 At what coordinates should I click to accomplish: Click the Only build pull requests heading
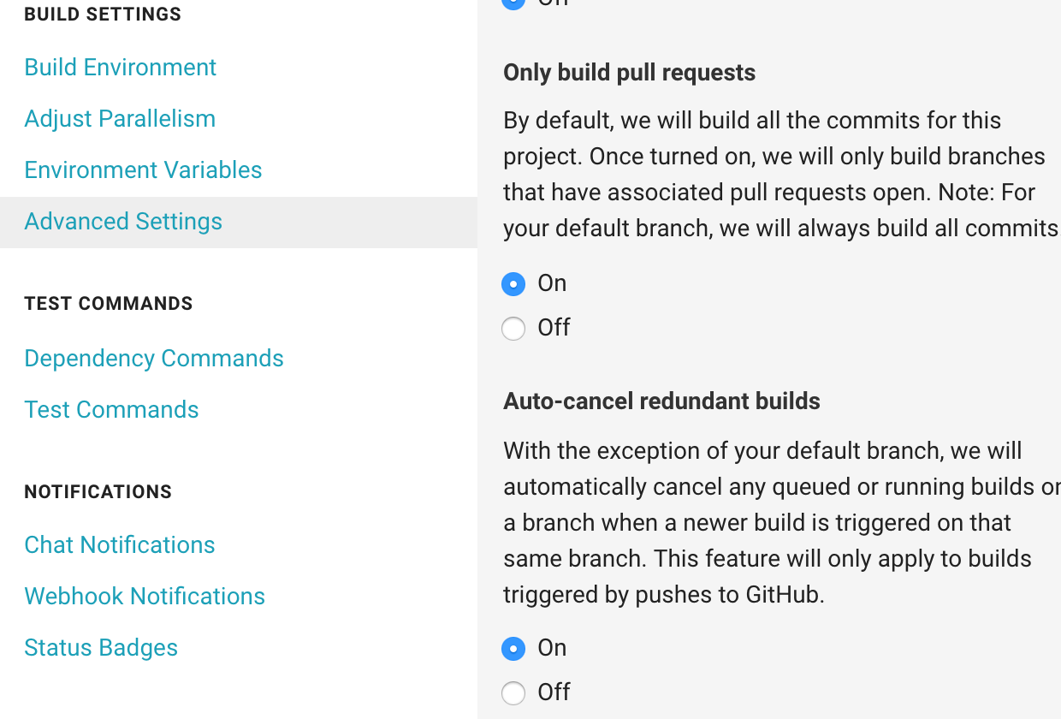point(629,73)
